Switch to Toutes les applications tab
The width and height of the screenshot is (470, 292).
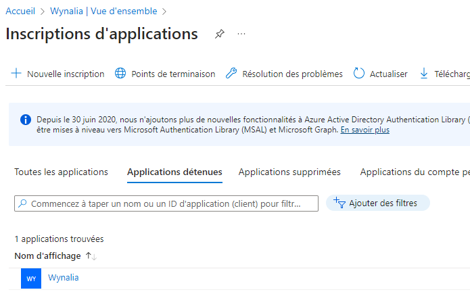(x=61, y=172)
